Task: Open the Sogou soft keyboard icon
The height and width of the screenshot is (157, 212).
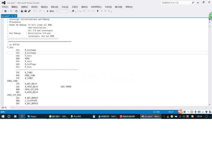Action: coord(199,112)
